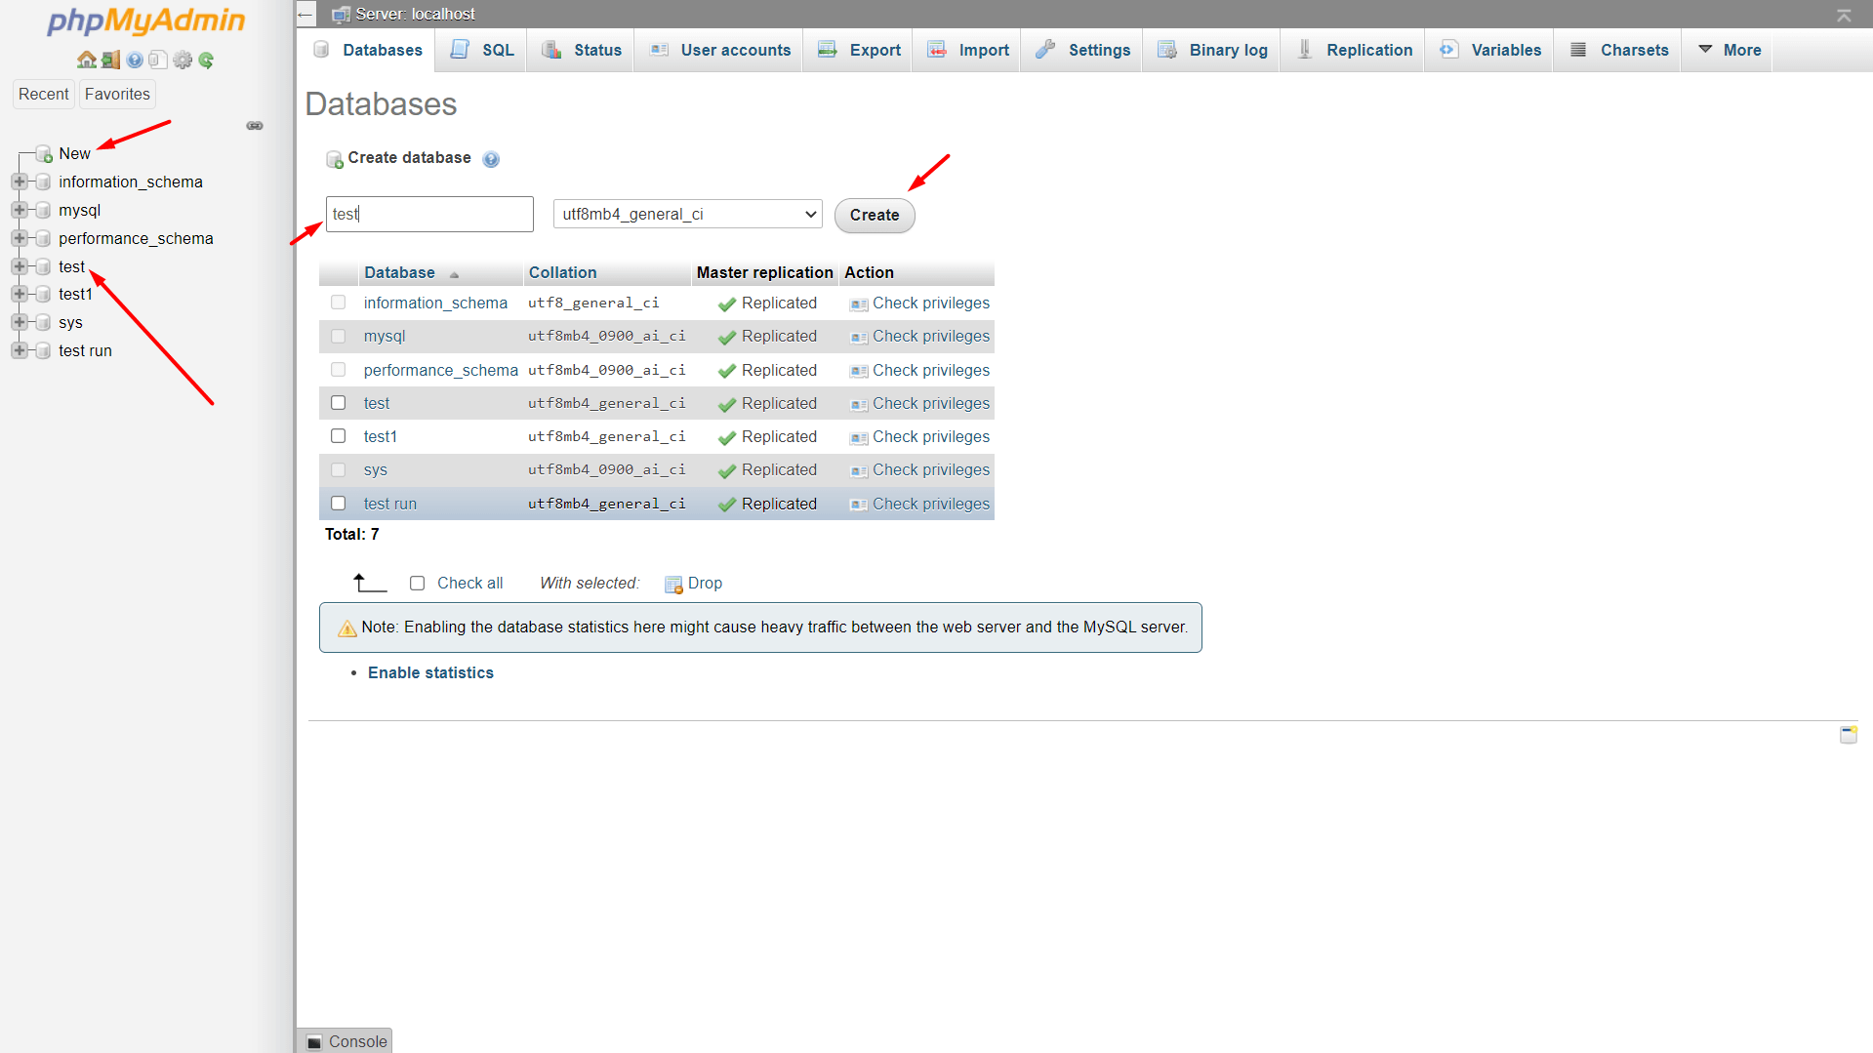
Task: Sort by the Collation column header
Action: (x=562, y=273)
